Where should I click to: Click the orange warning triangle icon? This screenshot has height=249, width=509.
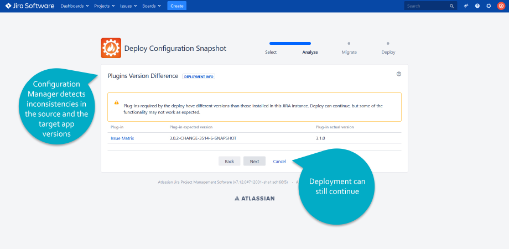117,102
